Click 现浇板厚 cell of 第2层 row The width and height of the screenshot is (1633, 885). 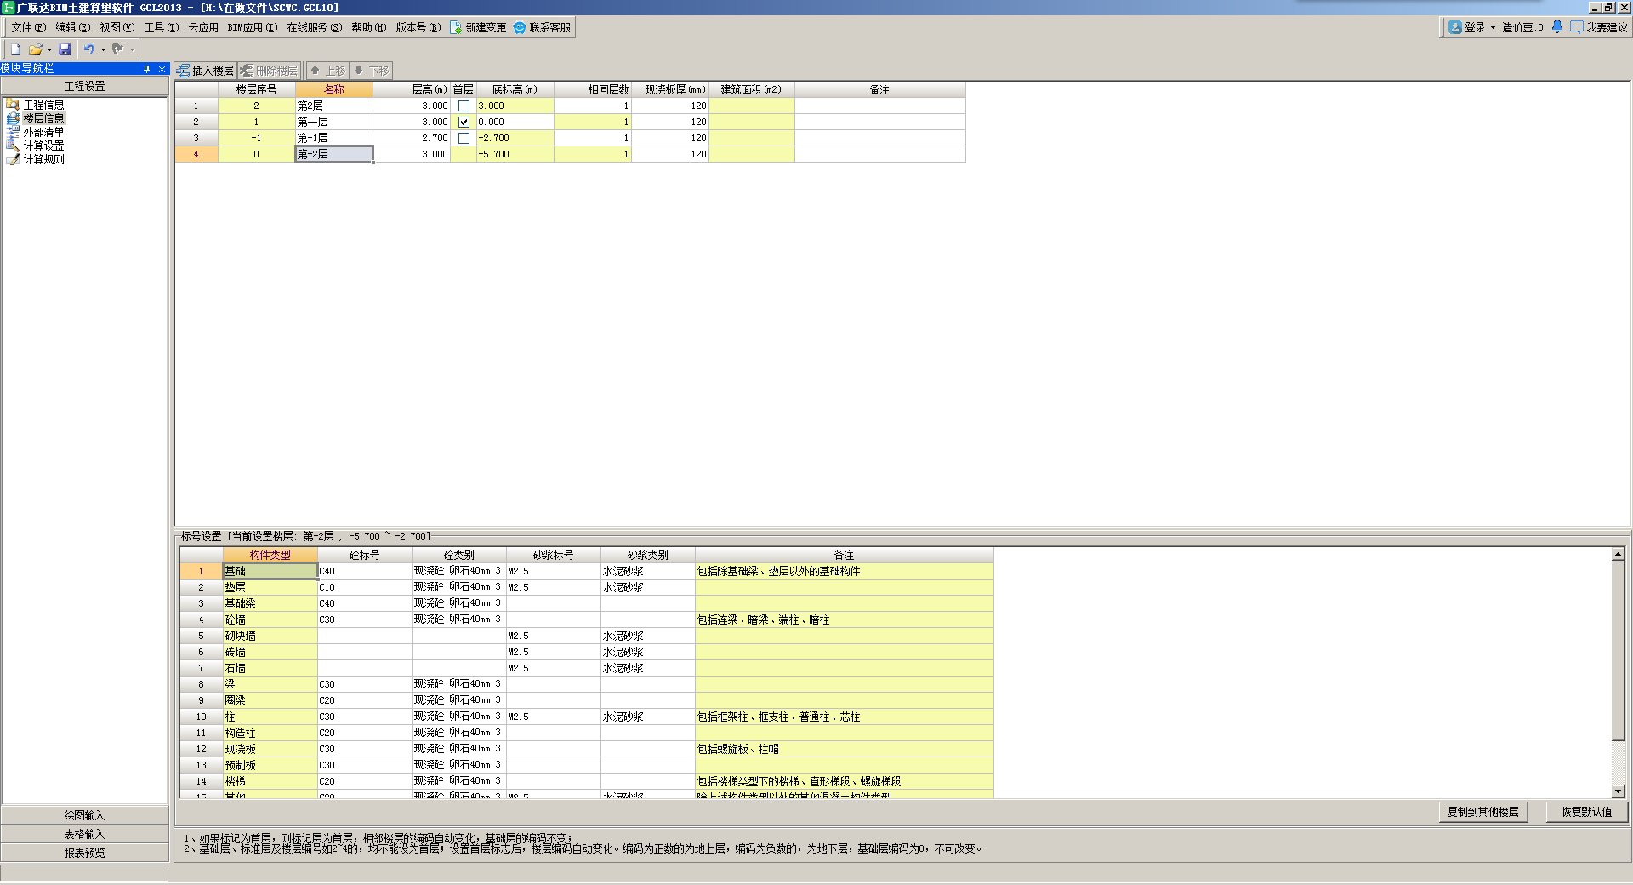[670, 106]
